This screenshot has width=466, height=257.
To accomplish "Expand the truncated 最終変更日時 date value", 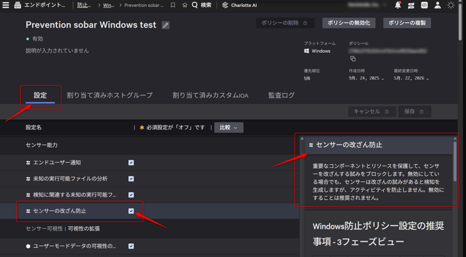I will pos(411,79).
